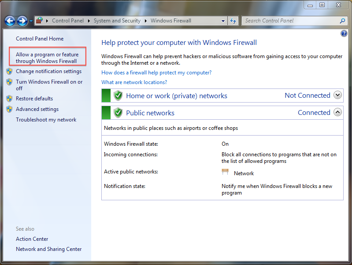Click 'Networks in public places' description
This screenshot has height=265, width=352.
[x=171, y=128]
